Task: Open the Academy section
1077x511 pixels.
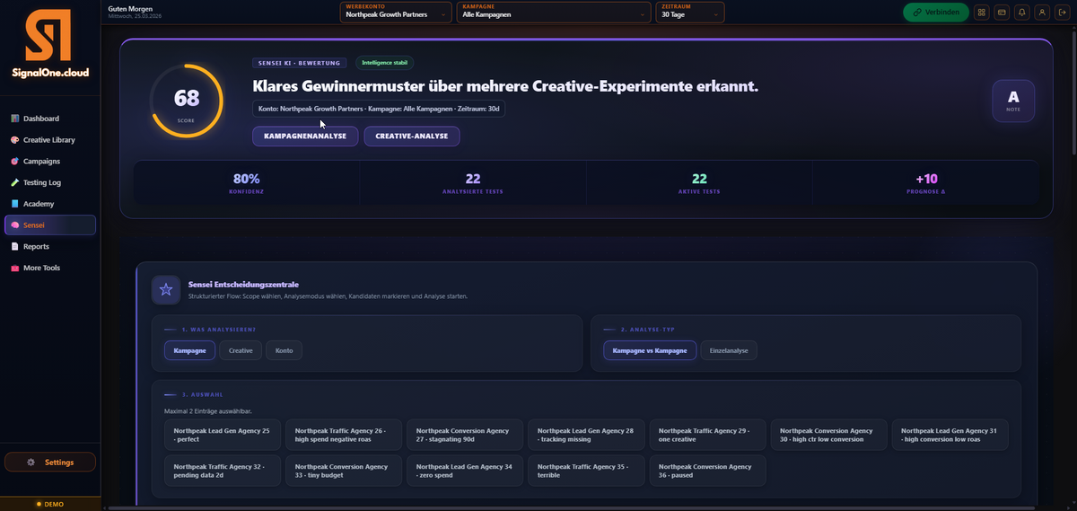Action: (x=50, y=204)
